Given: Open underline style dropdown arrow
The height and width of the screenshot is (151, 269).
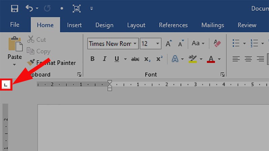Looking at the screenshot, I should (x=125, y=59).
